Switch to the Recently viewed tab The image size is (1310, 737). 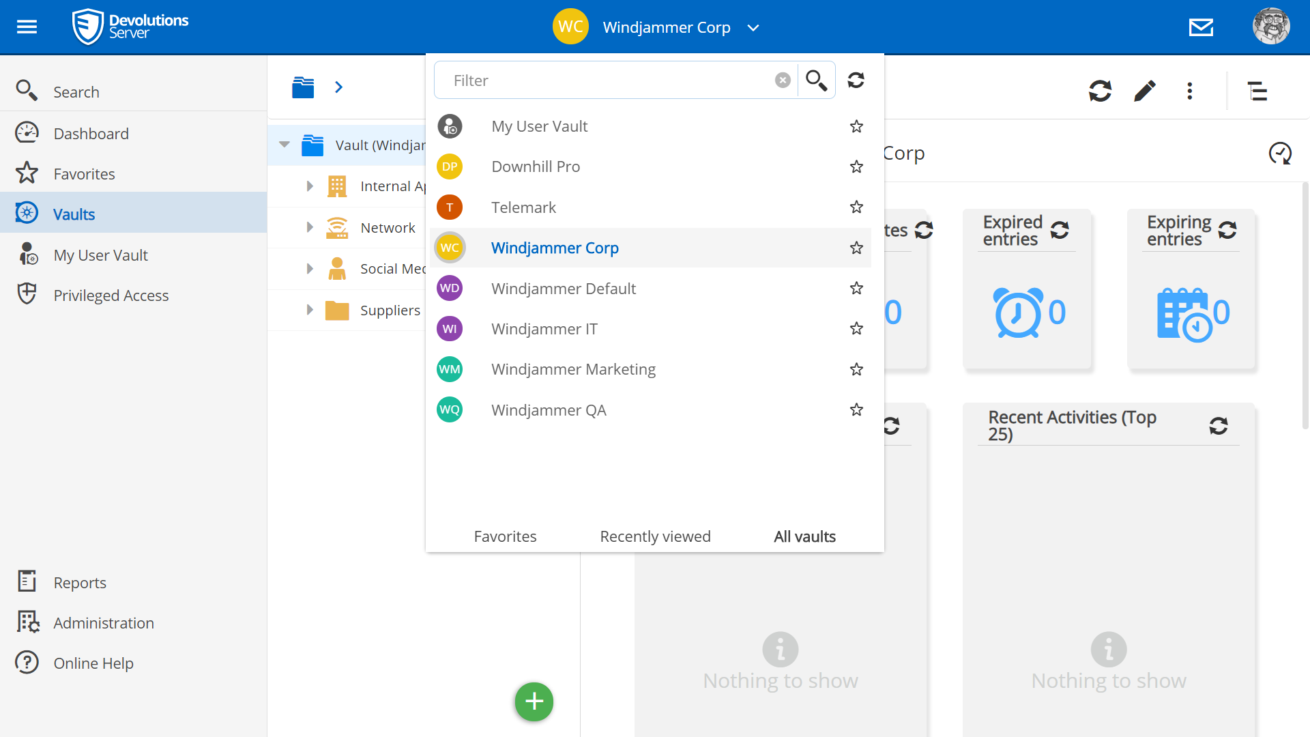tap(655, 536)
